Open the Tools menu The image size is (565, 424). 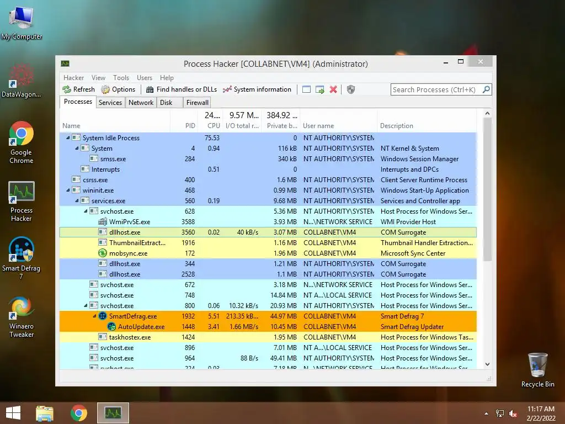121,78
